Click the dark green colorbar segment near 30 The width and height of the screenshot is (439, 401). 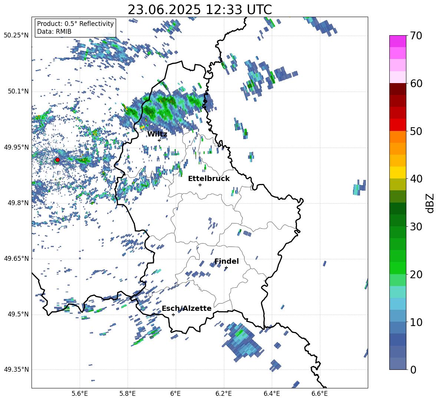(398, 220)
